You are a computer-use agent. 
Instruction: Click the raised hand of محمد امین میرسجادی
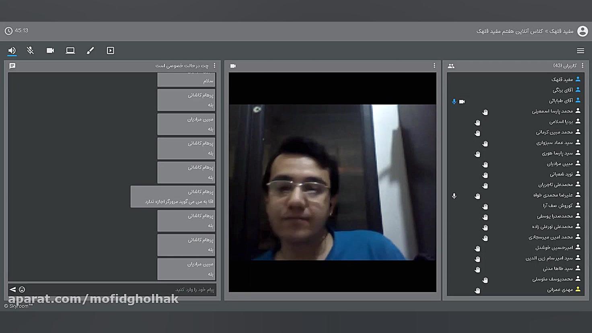[x=485, y=238]
